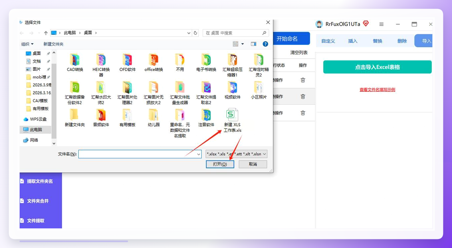Select the 汇帮文件批量生成器 folder icon
The height and width of the screenshot is (248, 452).
tap(180, 87)
